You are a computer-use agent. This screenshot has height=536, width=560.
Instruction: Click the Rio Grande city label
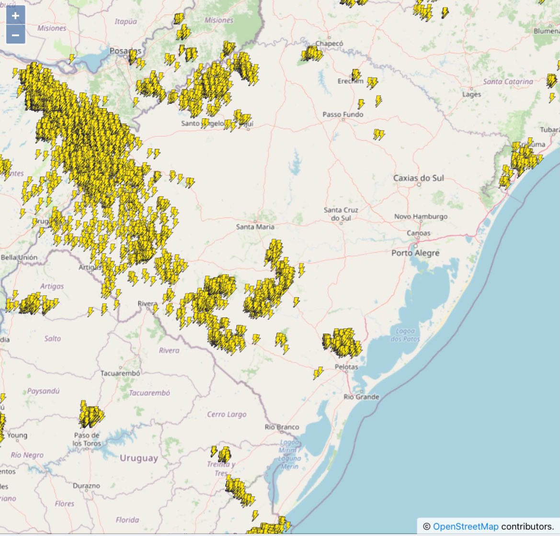point(361,396)
